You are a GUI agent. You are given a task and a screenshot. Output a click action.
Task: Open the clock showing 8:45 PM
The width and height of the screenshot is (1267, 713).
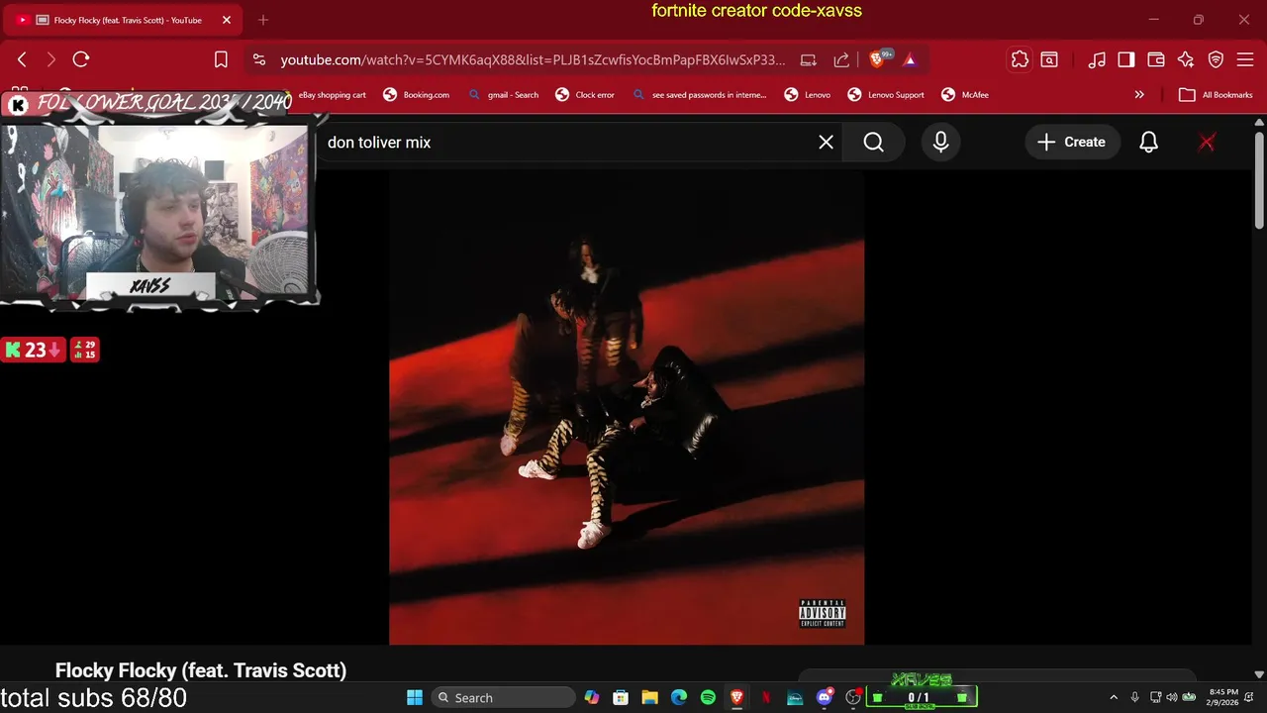click(1223, 697)
